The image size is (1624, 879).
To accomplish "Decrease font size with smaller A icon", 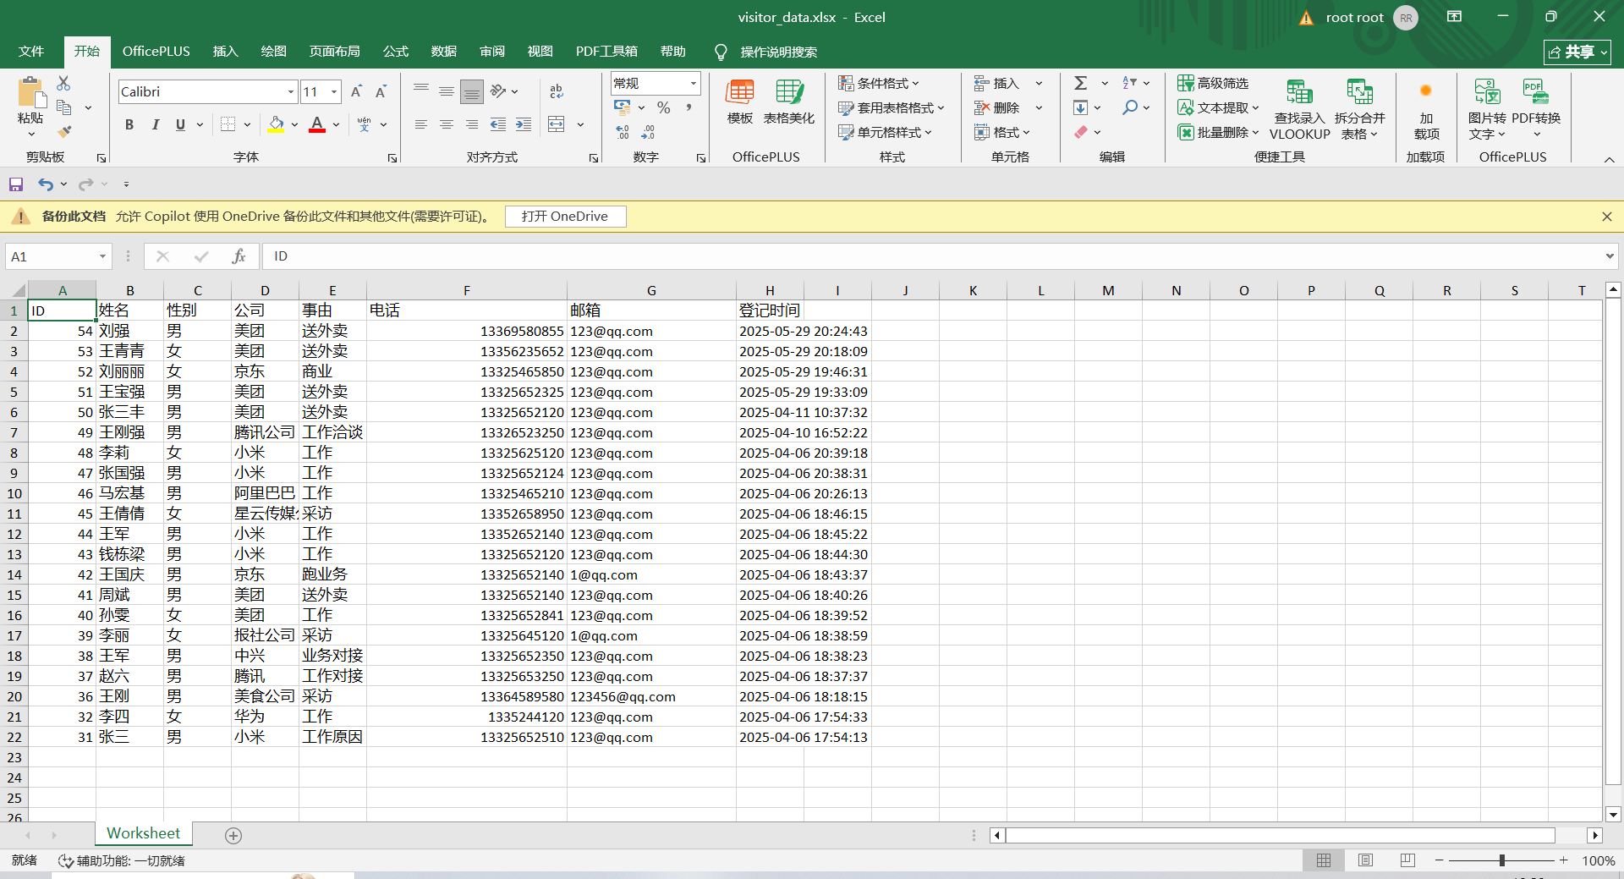I will pos(381,91).
